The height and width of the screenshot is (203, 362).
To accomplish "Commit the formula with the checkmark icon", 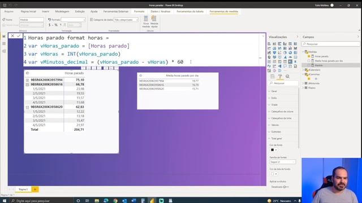I will tap(19, 36).
